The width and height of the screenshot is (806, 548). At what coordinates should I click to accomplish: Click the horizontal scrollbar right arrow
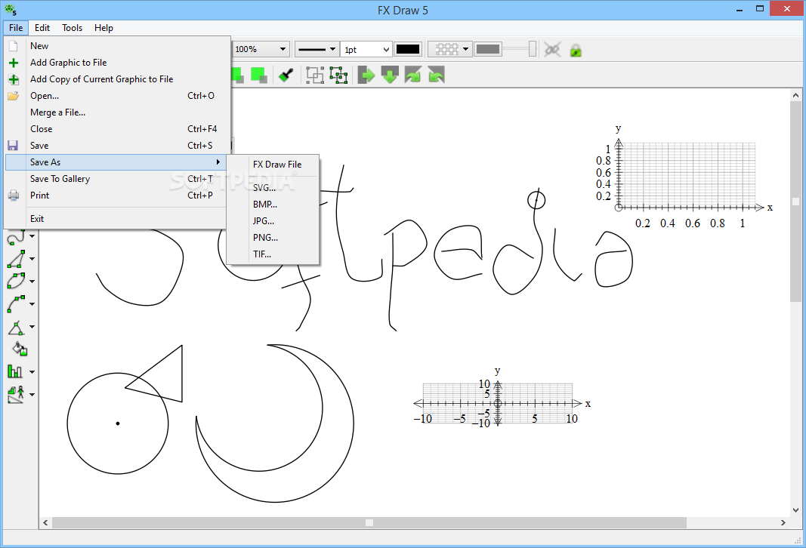[x=783, y=523]
